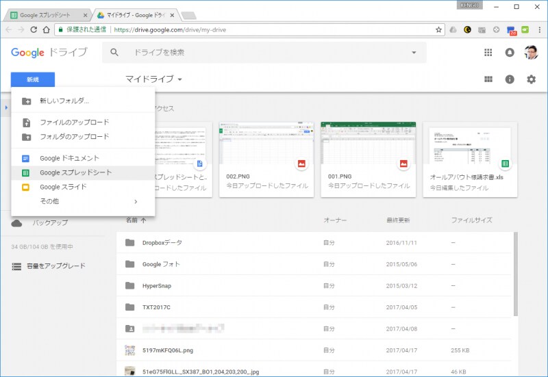
Task: Open the Google apps grid
Action: [488, 53]
